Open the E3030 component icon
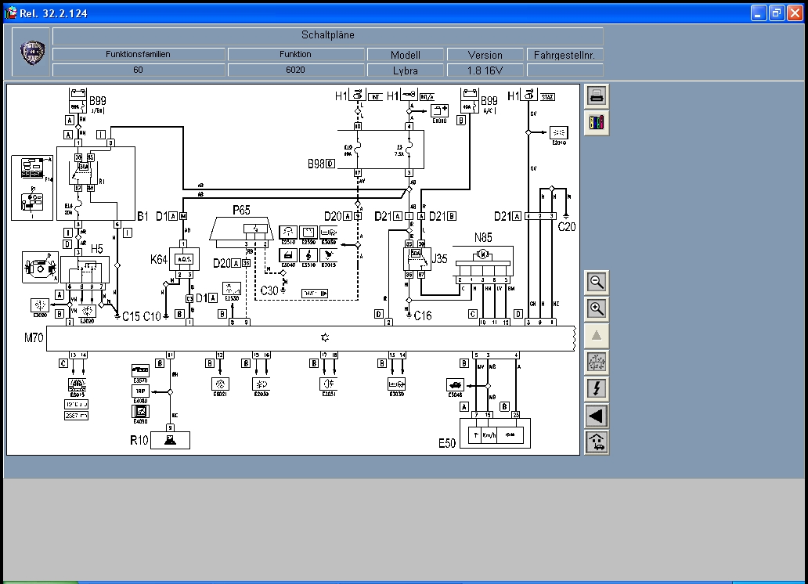 pos(396,384)
